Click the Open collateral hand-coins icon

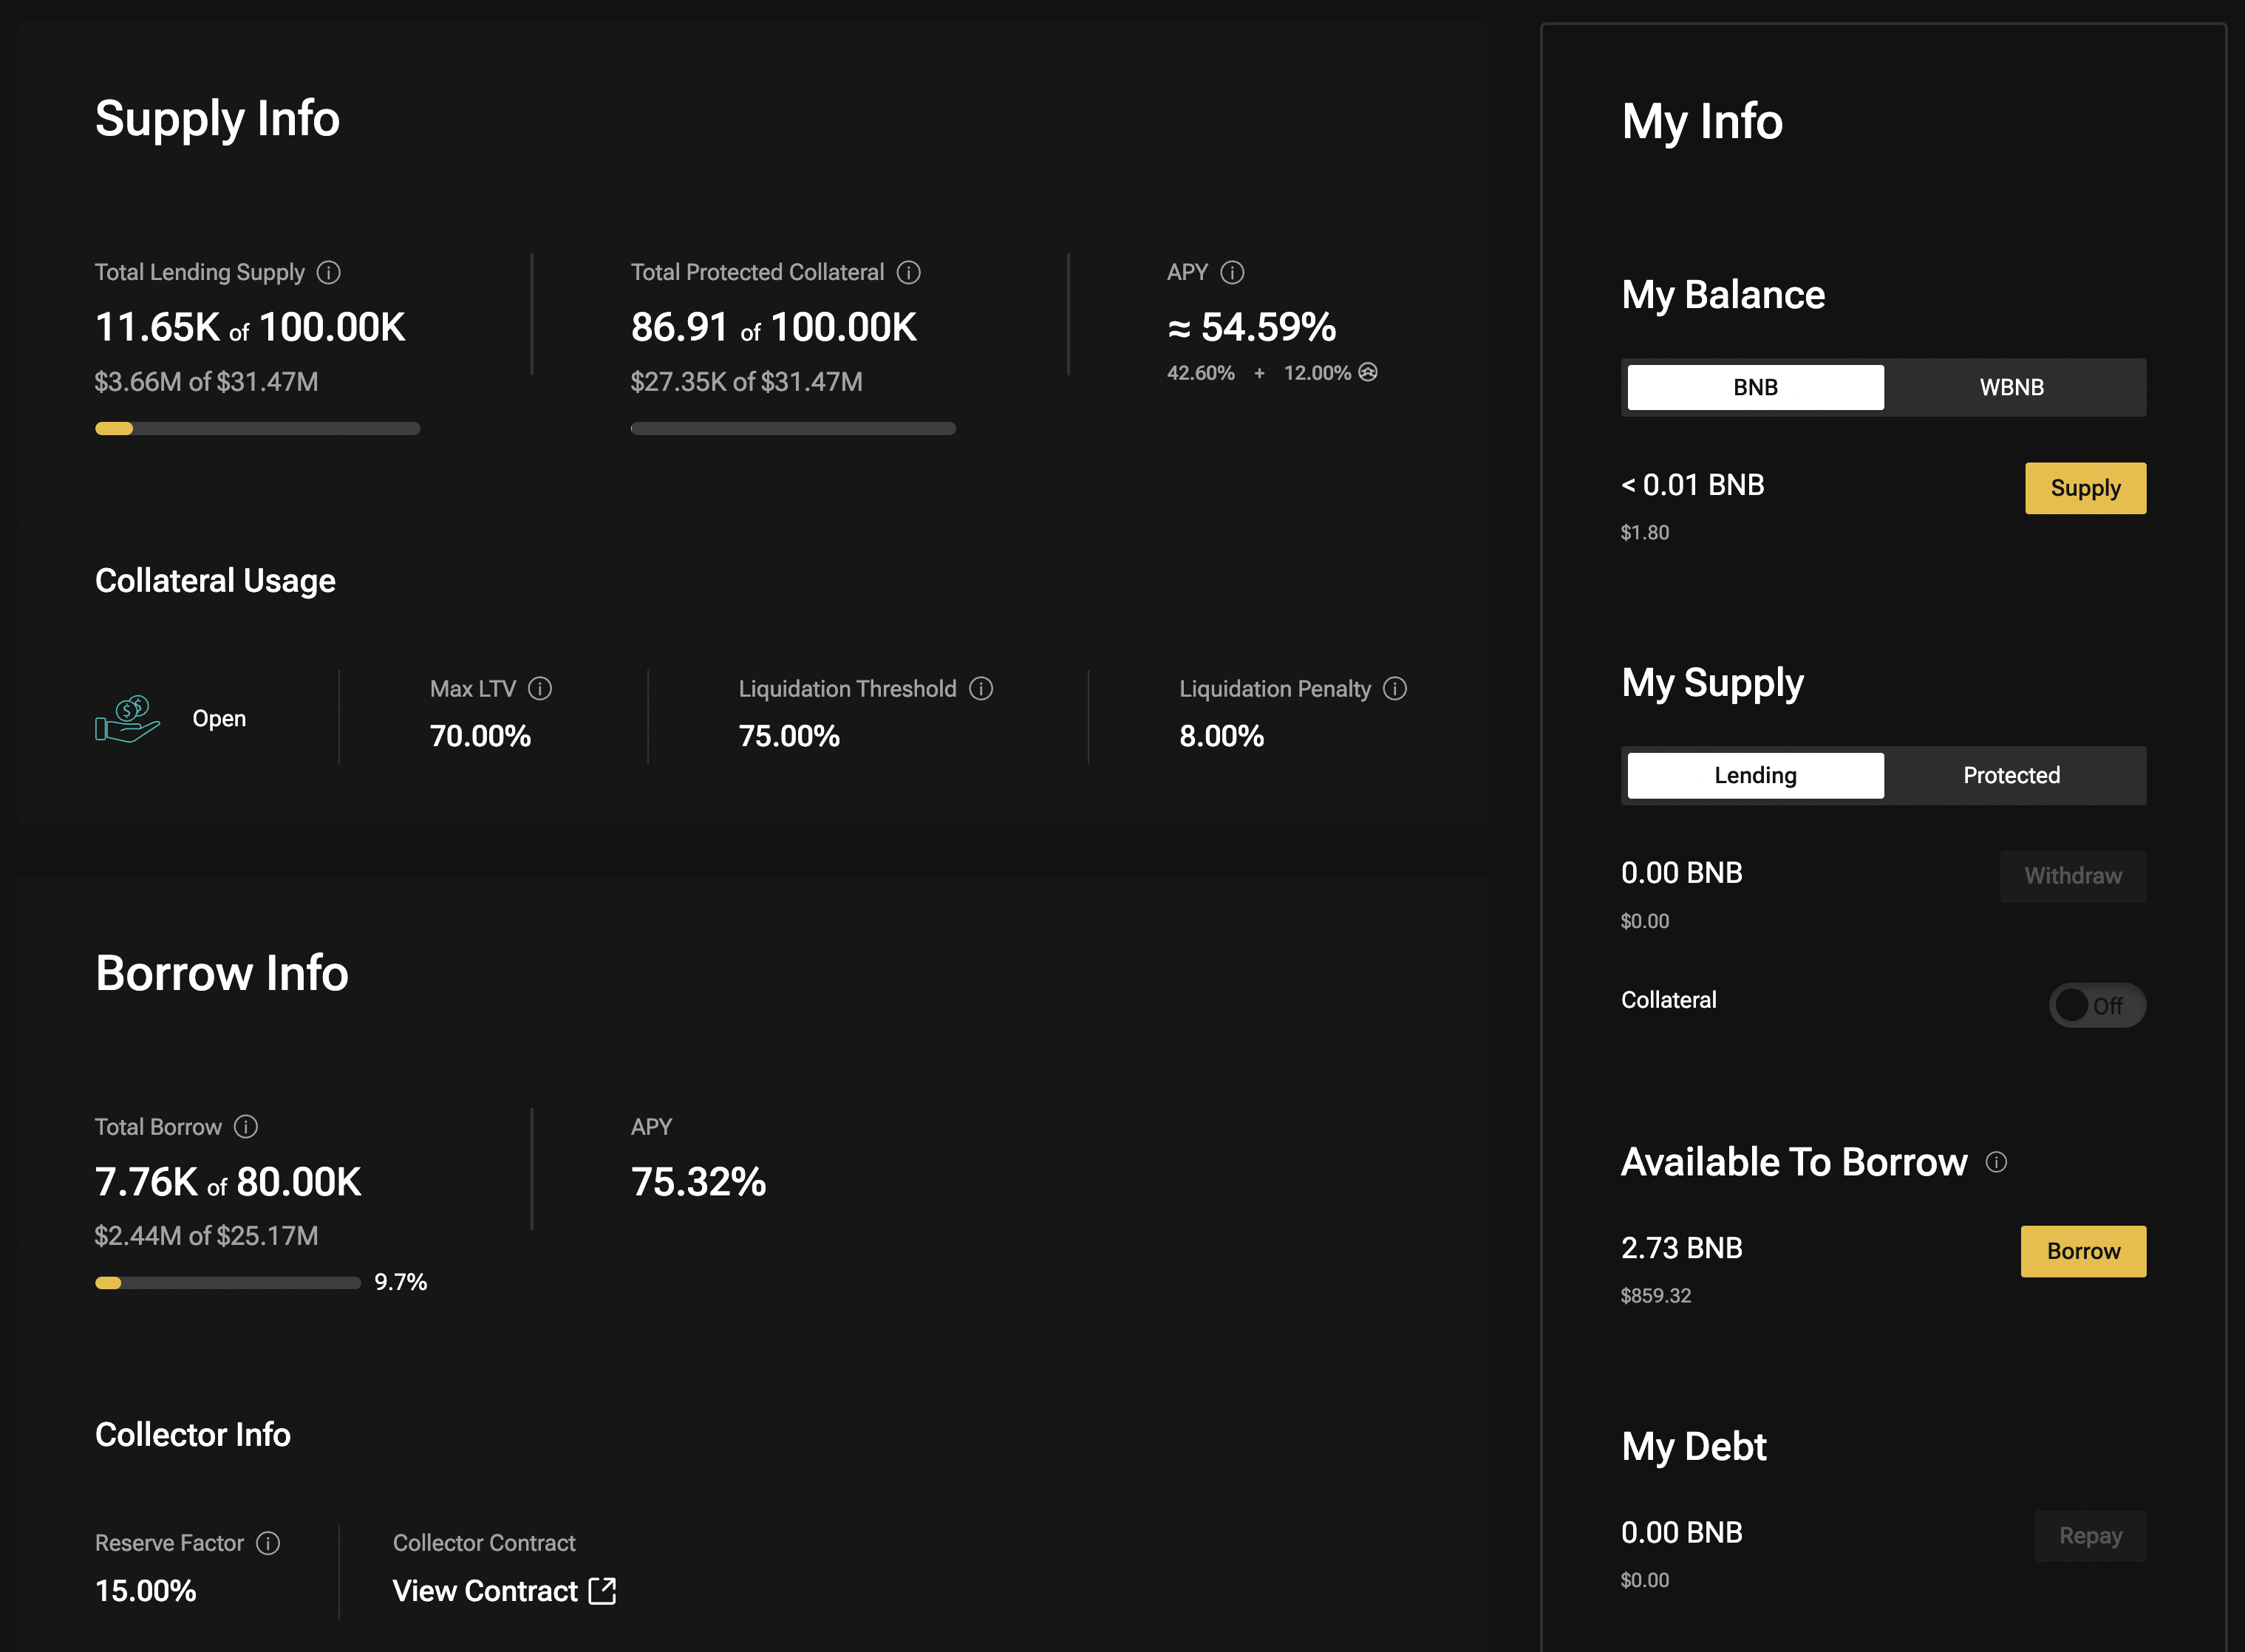(x=127, y=719)
